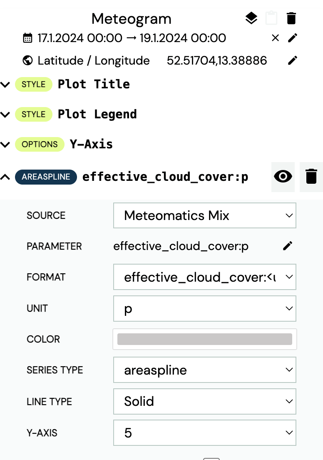The image size is (323, 460).
Task: Toggle visibility of effective_cloud_cover:p series
Action: click(283, 177)
